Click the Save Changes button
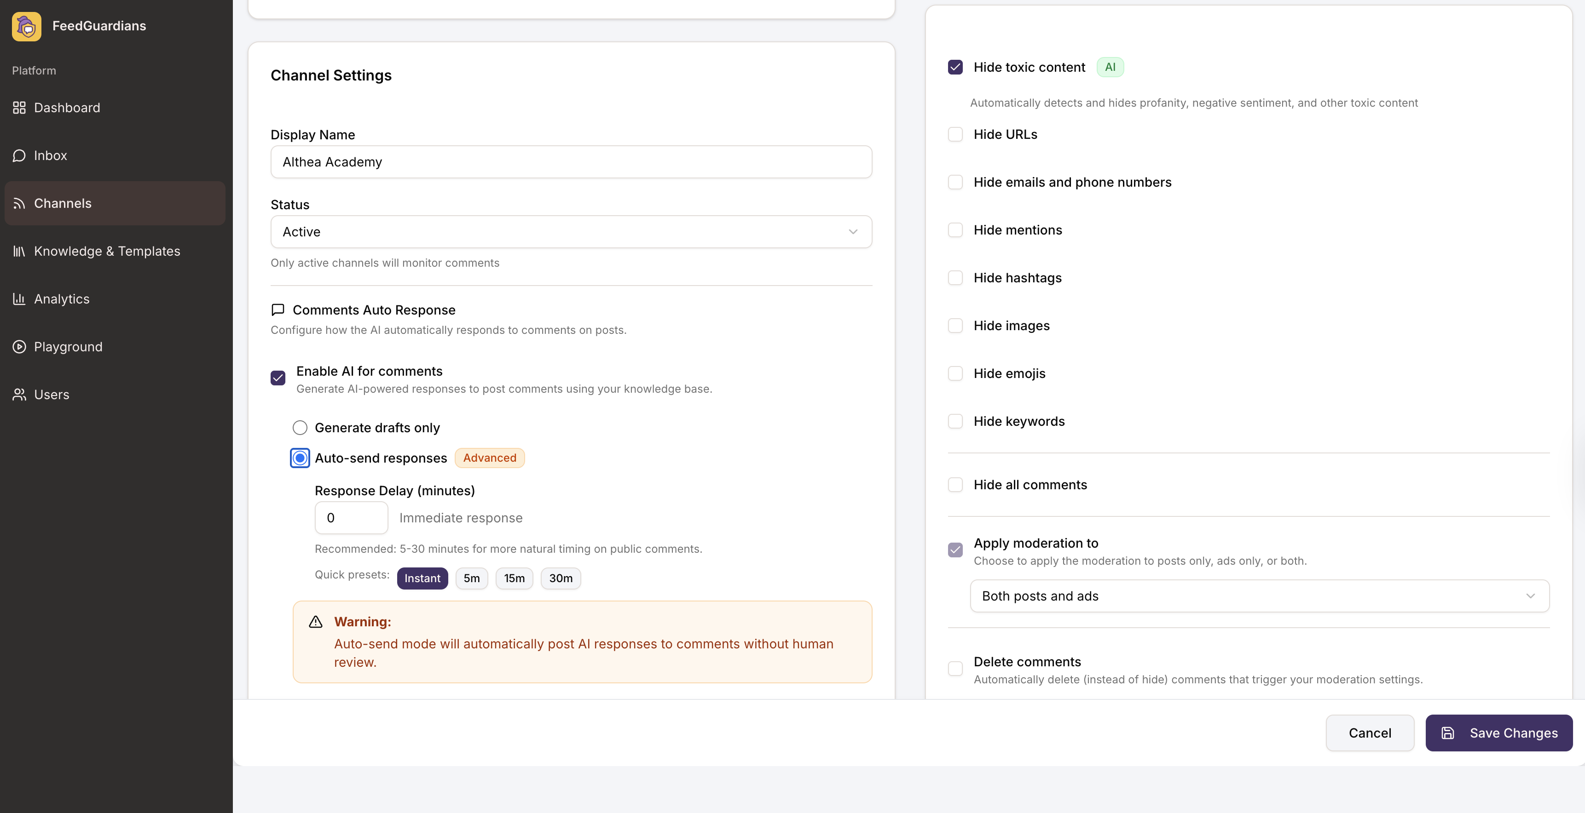The height and width of the screenshot is (813, 1585). click(x=1498, y=733)
